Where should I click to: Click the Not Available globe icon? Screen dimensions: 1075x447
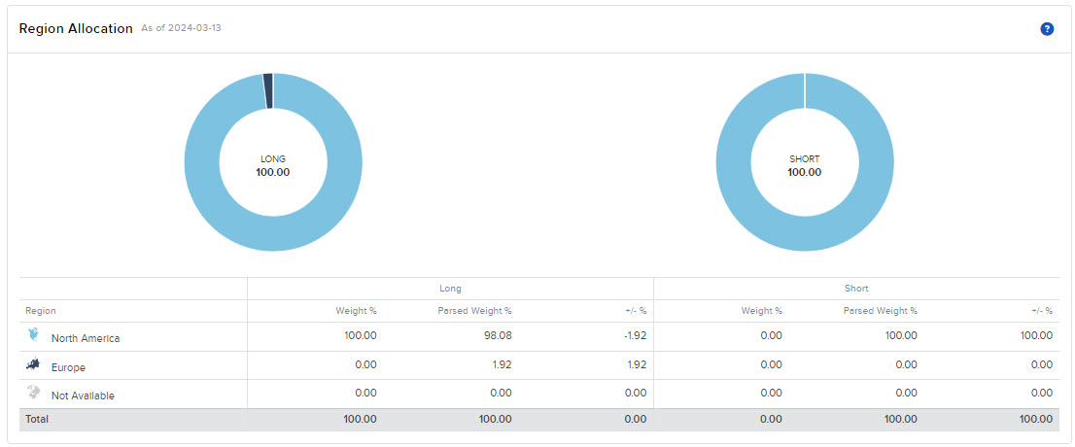pyautogui.click(x=35, y=393)
